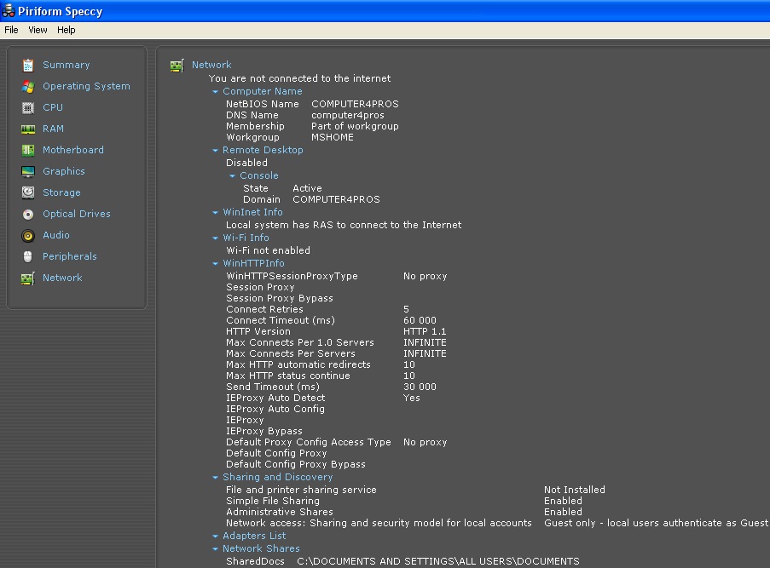770x568 pixels.
Task: Click the Adapters List heading text
Action: click(x=254, y=536)
